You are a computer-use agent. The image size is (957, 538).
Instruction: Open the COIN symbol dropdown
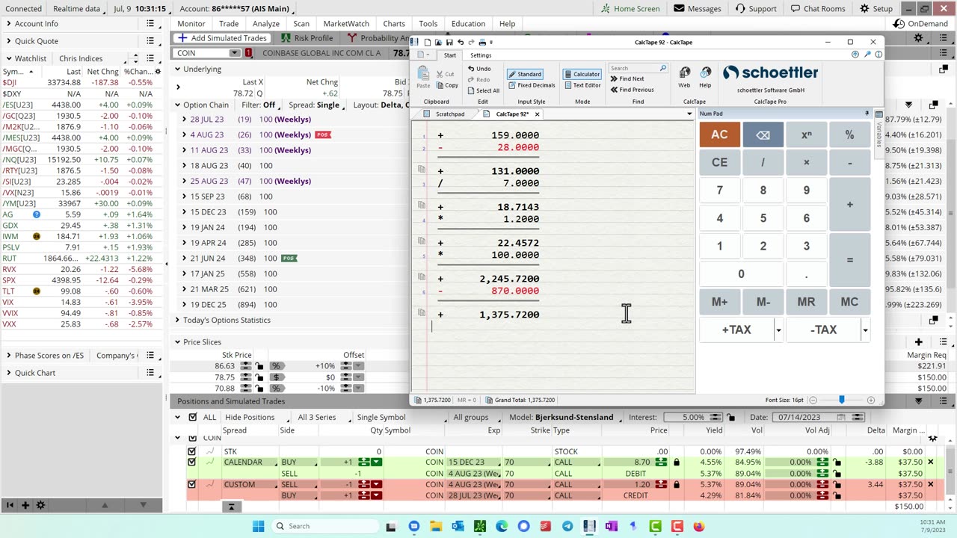click(235, 53)
